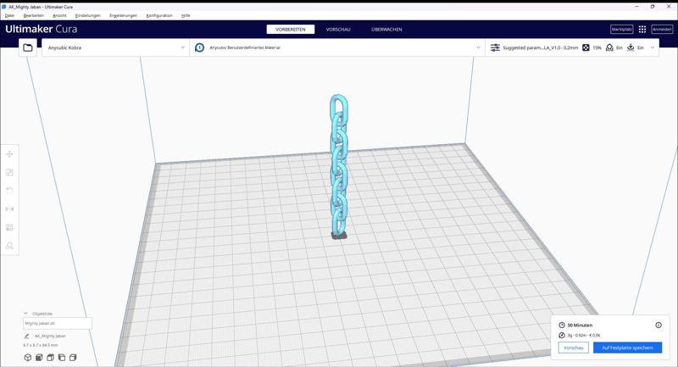The width and height of the screenshot is (678, 367).
Task: Click the material spool icon in slice panel
Action: click(562, 335)
